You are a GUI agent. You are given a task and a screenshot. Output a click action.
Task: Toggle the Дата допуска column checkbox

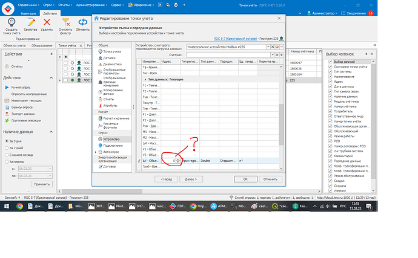[330, 86]
